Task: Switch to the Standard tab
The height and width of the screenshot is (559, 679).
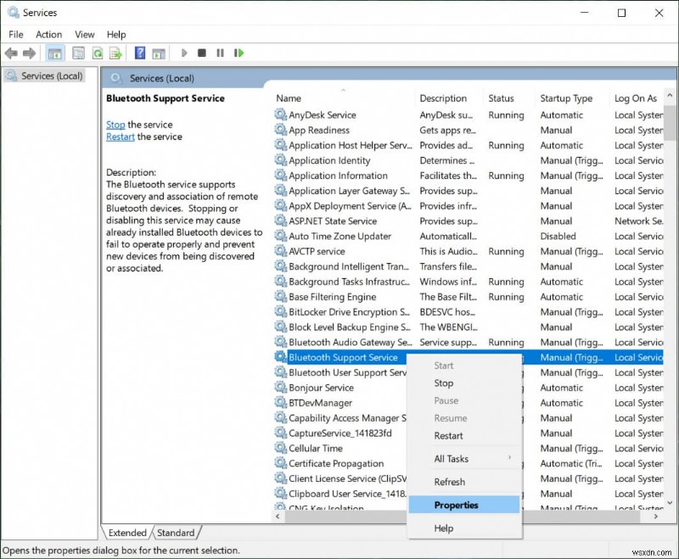Action: (176, 533)
